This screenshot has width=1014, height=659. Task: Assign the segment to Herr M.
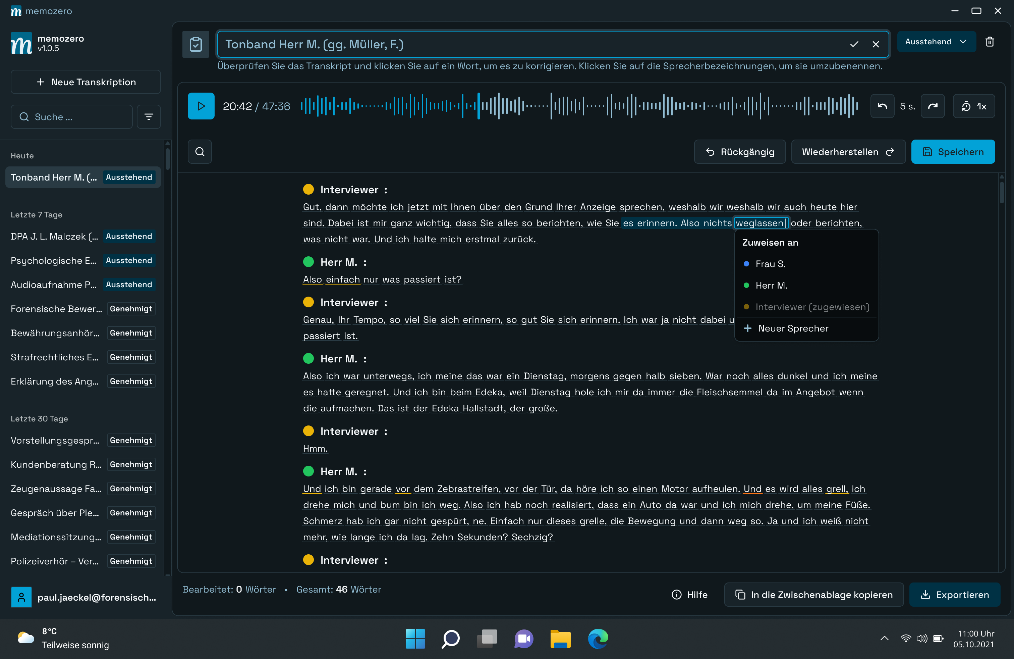(771, 286)
